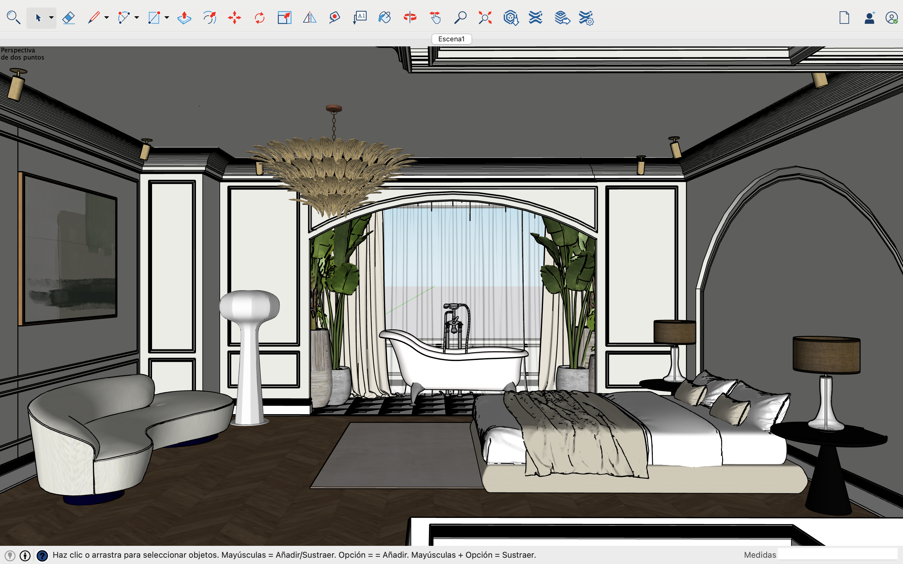Select the Tape Measure tool
The height and width of the screenshot is (564, 903).
tap(335, 18)
